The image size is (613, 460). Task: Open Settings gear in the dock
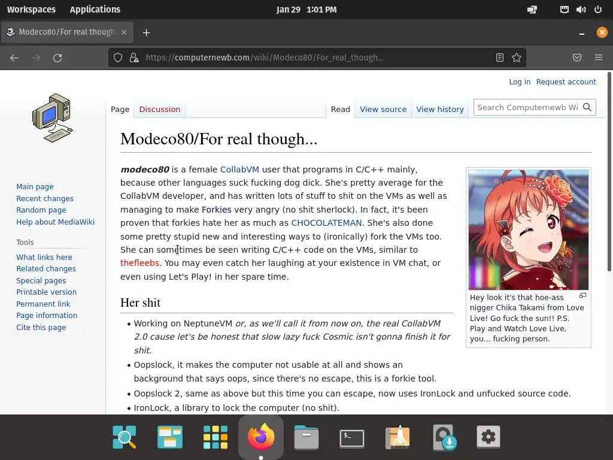[488, 437]
